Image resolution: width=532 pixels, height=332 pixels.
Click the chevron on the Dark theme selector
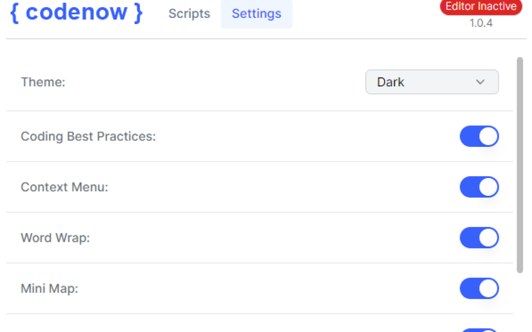tap(480, 82)
